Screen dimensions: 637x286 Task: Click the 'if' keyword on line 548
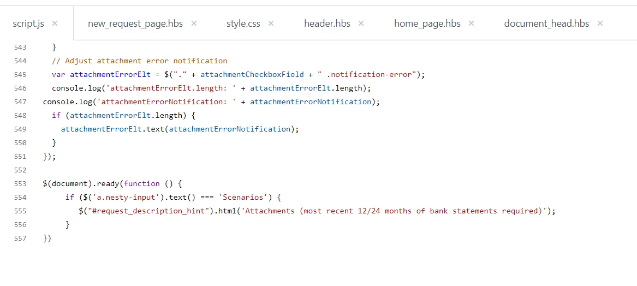56,116
